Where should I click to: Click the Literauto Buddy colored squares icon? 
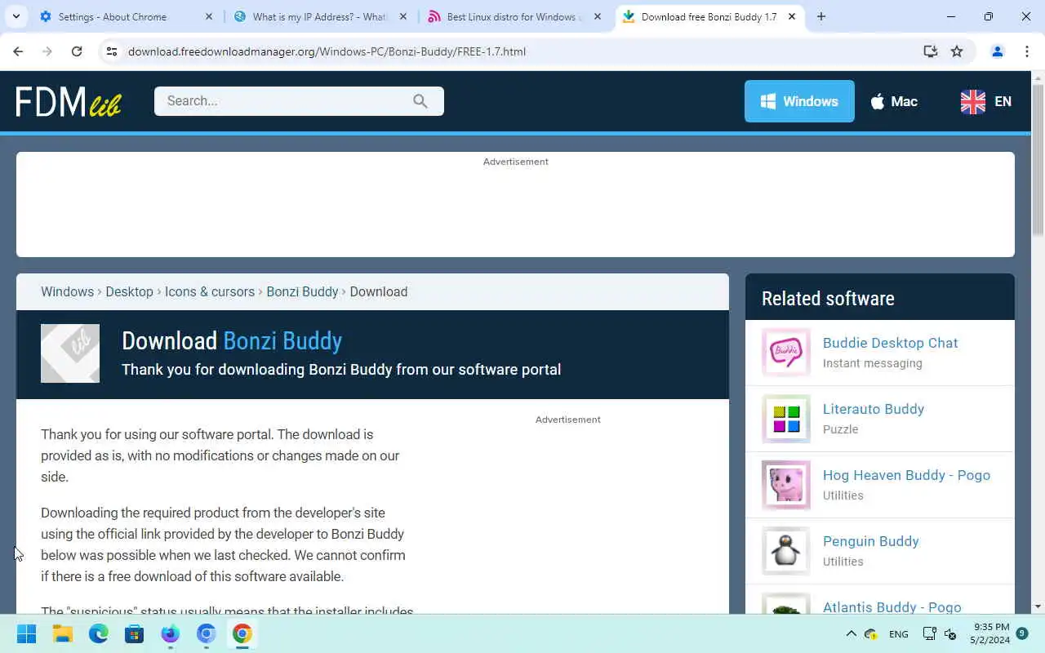coord(786,419)
